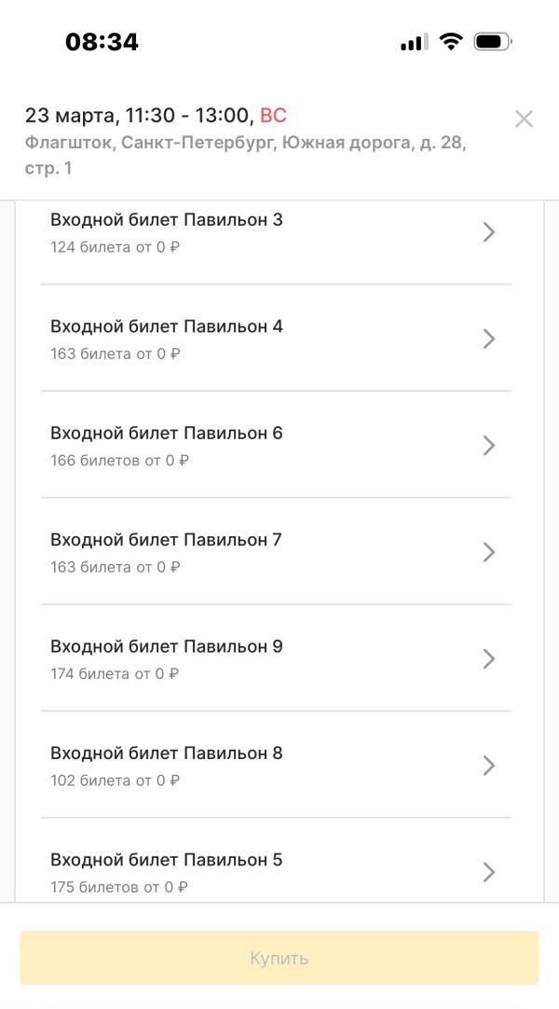Open chevron for Павильон 3 ticket
Viewport: 559px width, 1009px height.
488,232
